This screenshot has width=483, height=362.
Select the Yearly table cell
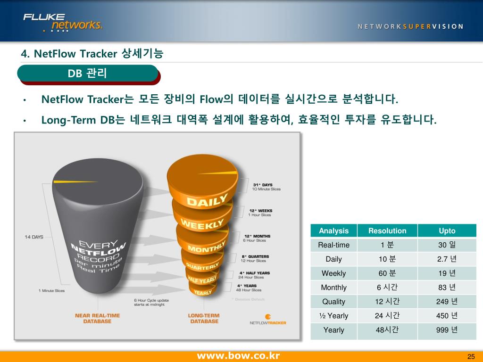[333, 330]
